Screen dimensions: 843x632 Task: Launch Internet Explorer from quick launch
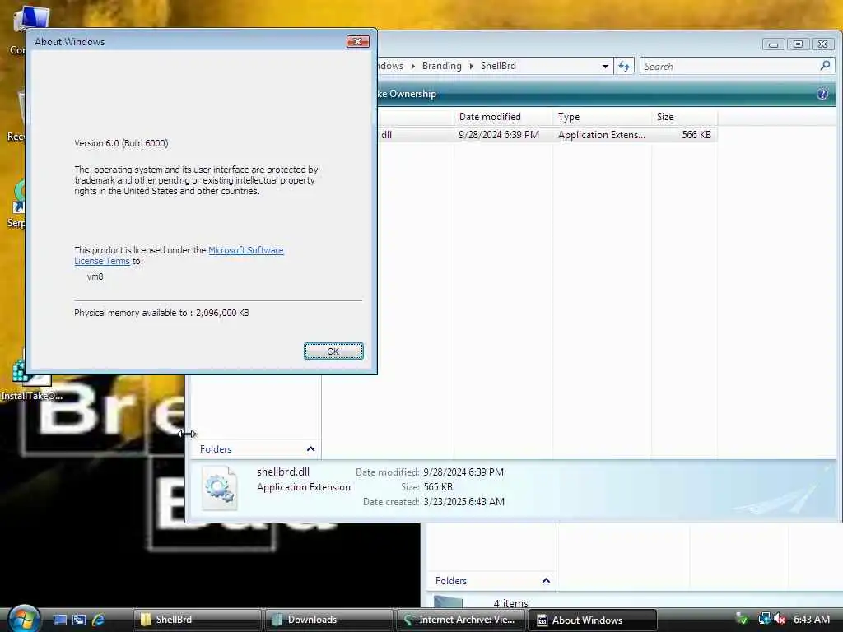(x=99, y=620)
